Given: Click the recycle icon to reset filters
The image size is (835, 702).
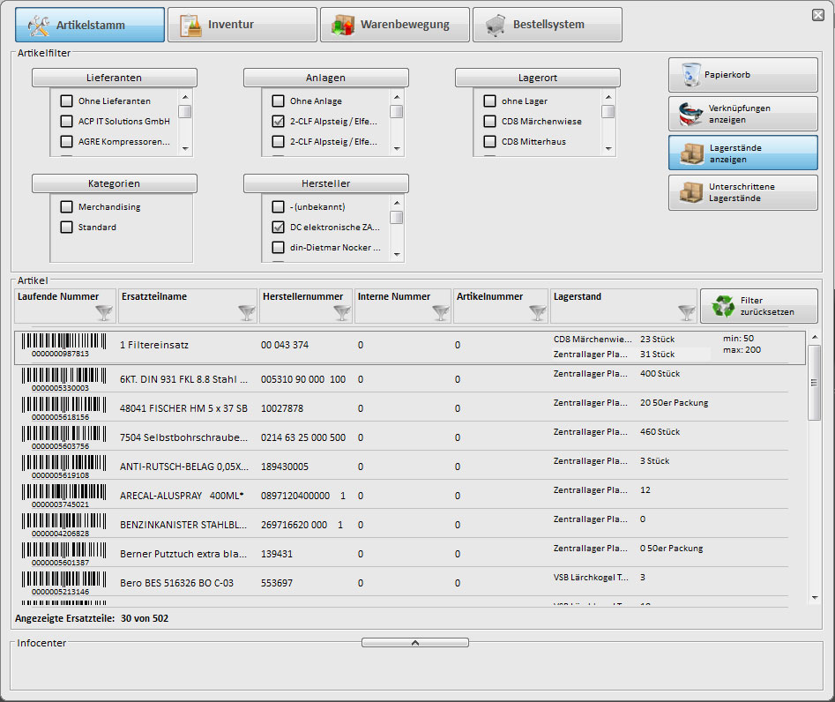Looking at the screenshot, I should coord(724,306).
